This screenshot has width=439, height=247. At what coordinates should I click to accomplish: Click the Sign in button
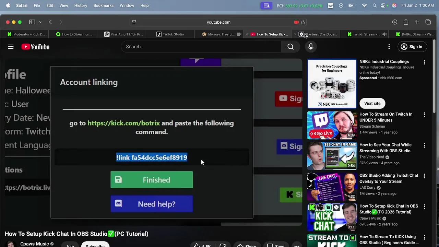(x=412, y=47)
